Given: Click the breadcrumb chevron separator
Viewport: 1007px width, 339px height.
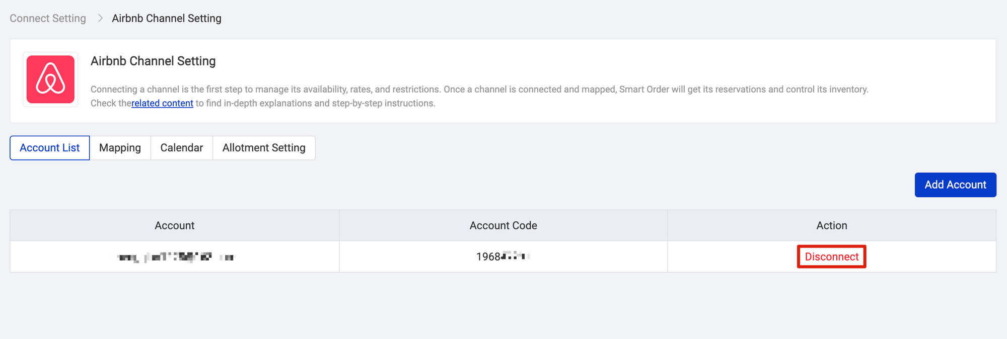Looking at the screenshot, I should point(100,18).
